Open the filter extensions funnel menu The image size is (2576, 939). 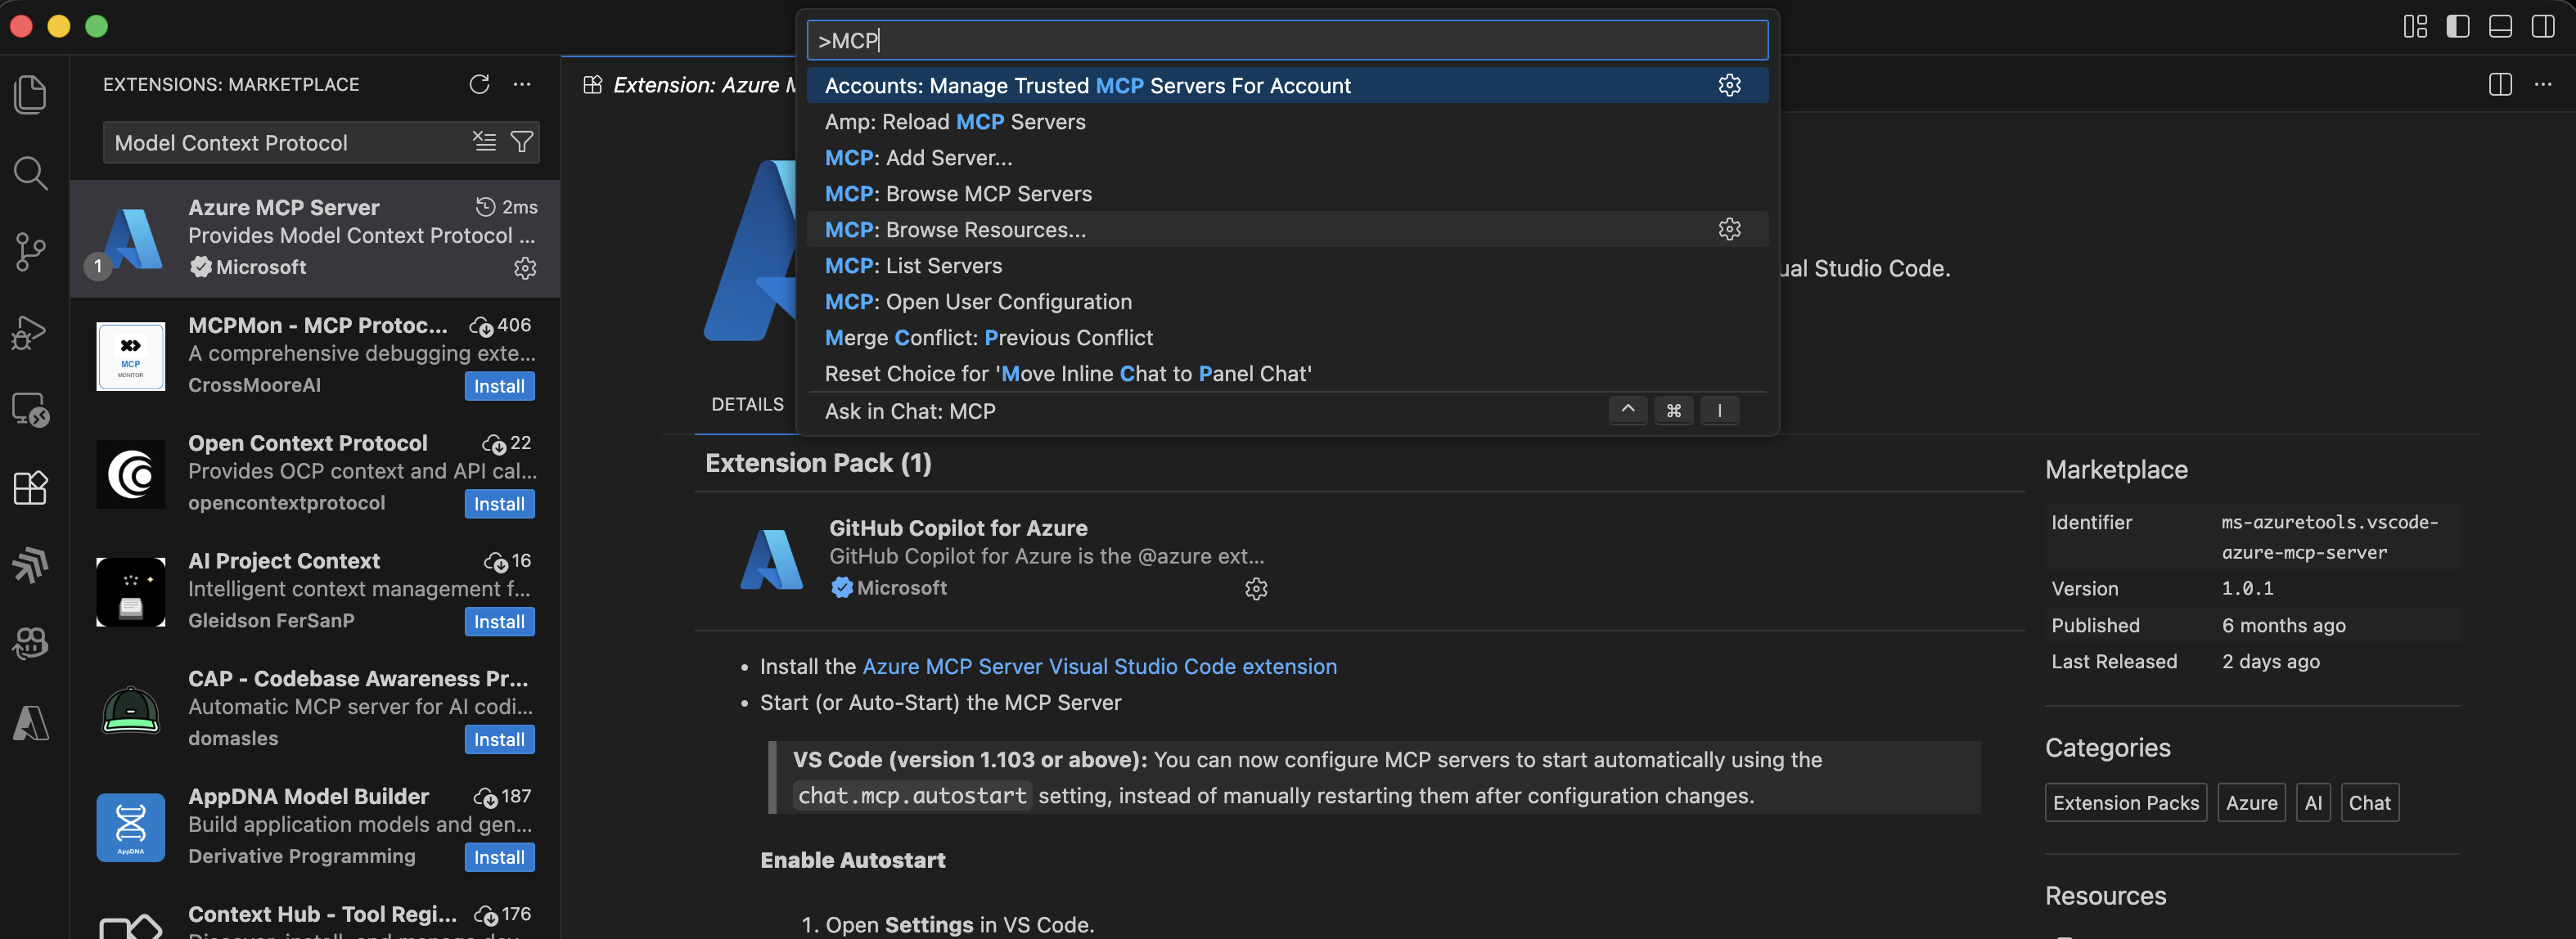click(521, 142)
